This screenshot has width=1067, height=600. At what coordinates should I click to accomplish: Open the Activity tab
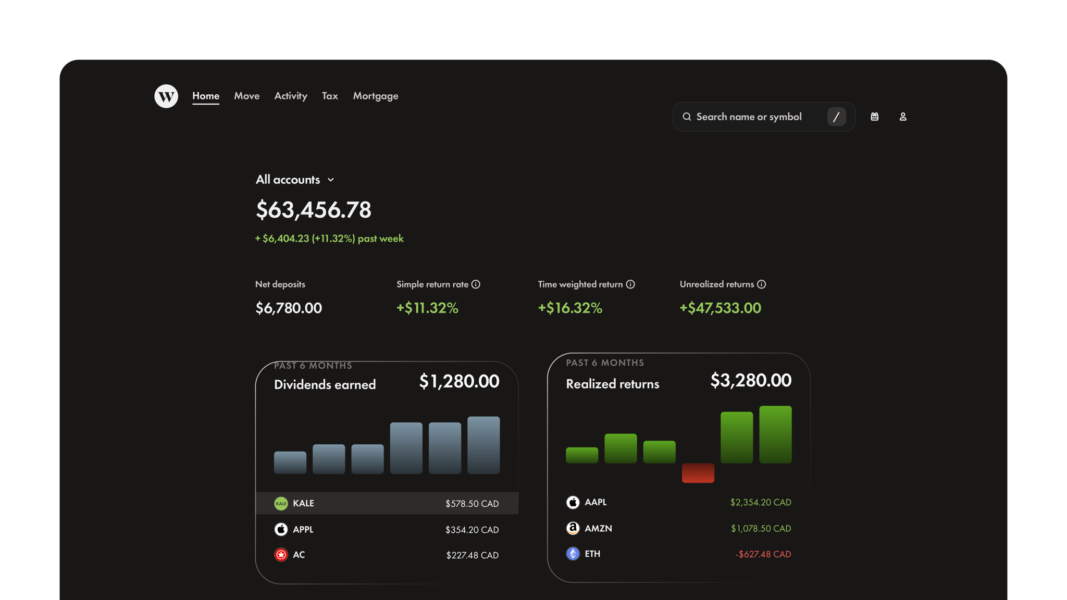tap(291, 96)
